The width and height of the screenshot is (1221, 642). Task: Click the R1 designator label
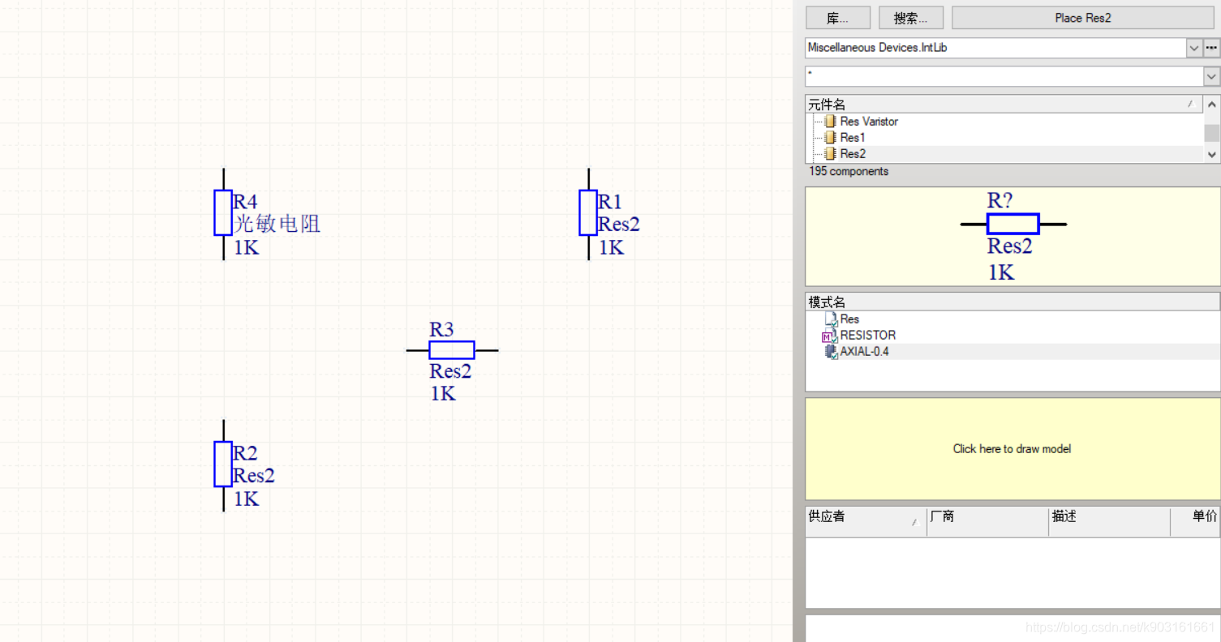pyautogui.click(x=610, y=202)
